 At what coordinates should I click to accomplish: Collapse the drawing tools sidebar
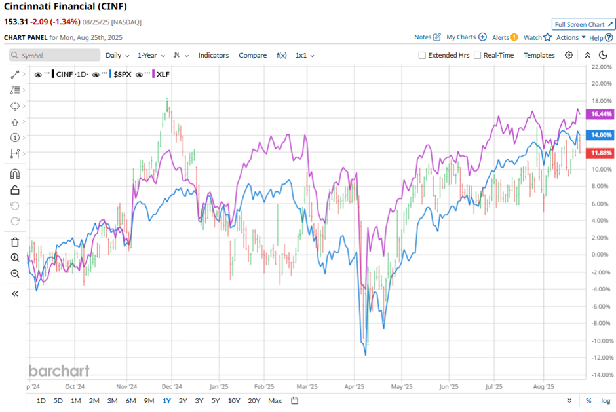click(15, 294)
